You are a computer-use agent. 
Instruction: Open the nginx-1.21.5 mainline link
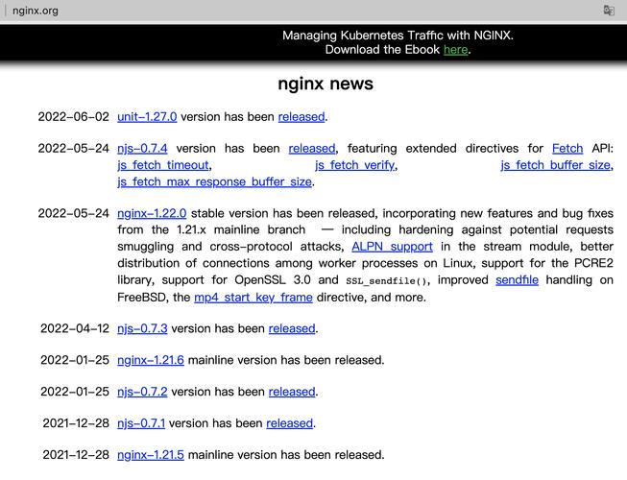point(151,455)
